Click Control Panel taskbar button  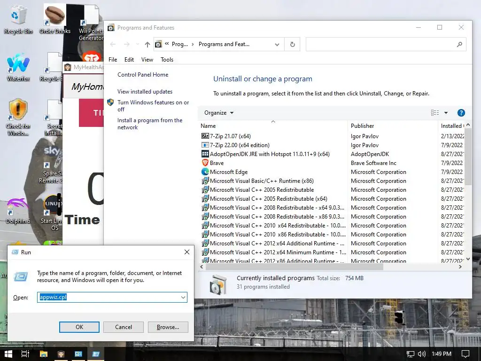point(78,354)
